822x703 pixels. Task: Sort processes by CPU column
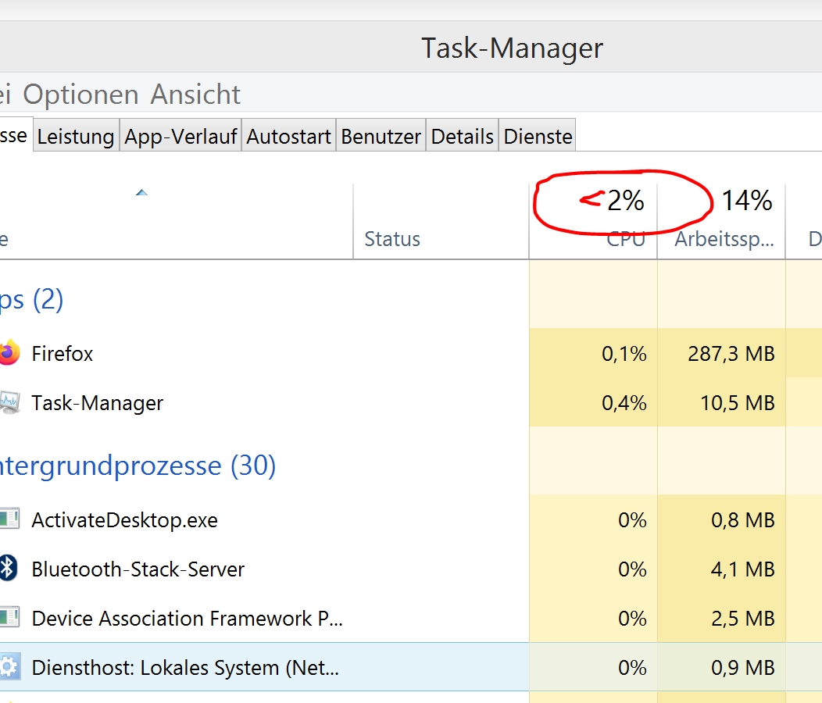(625, 240)
